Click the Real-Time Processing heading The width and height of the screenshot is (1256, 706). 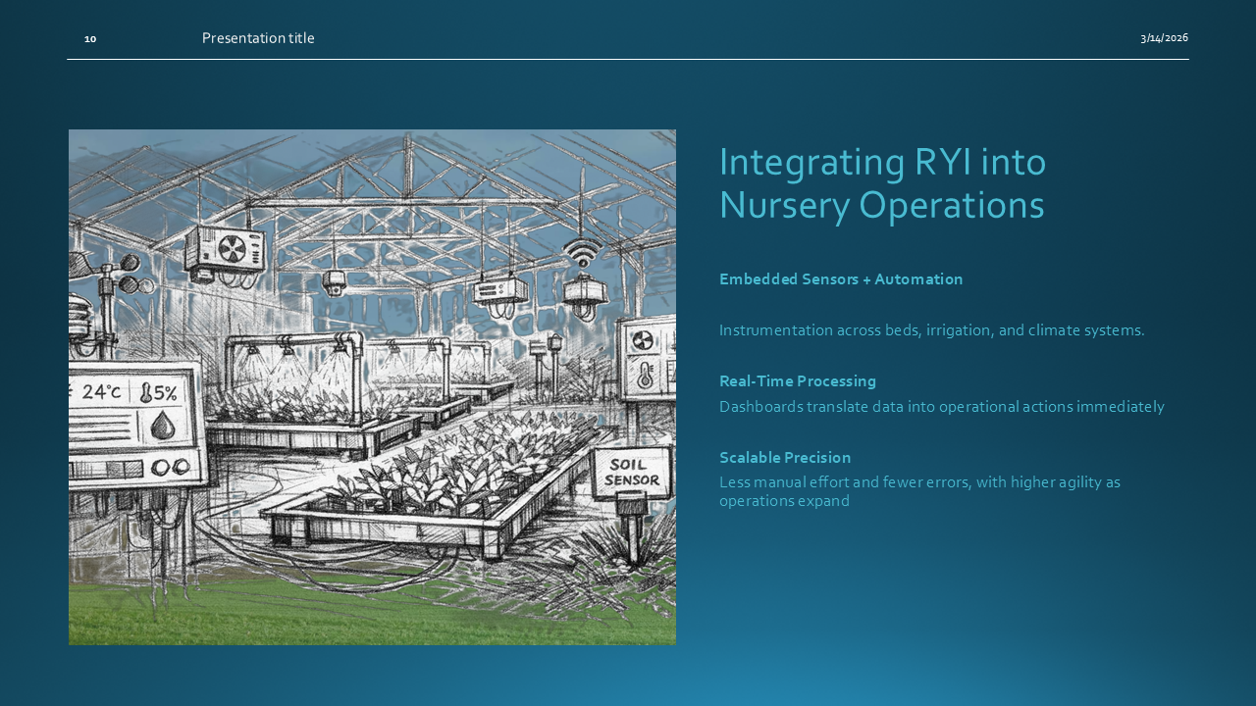coord(798,381)
